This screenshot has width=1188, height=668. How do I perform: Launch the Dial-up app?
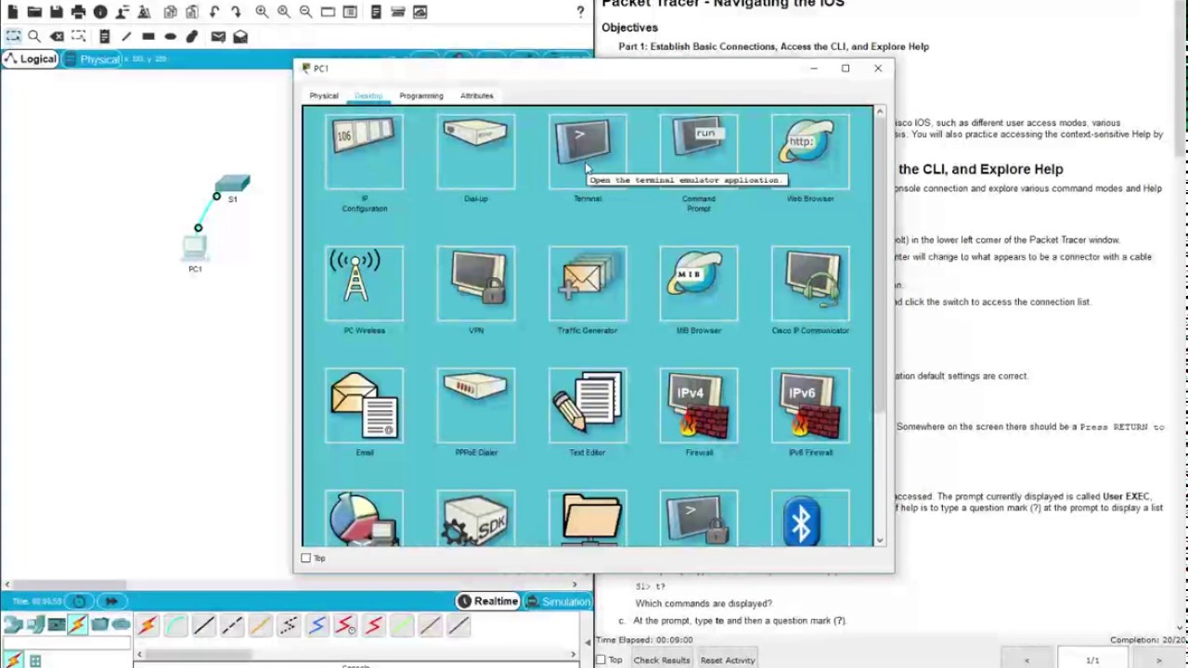pos(476,152)
